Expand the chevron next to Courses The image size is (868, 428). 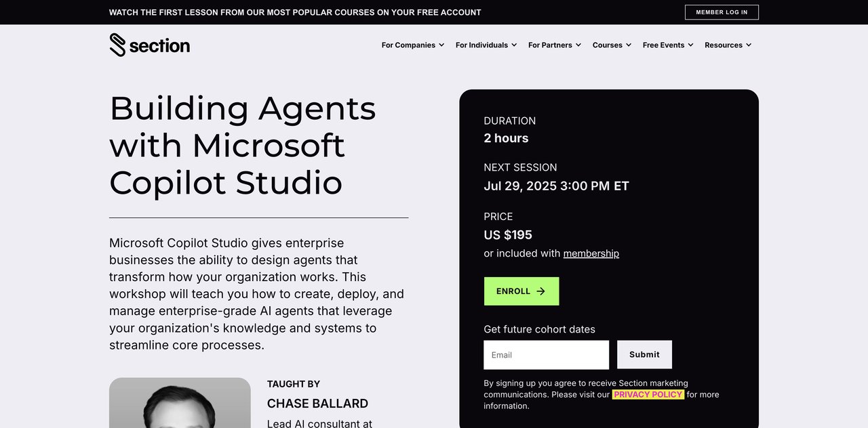(629, 45)
